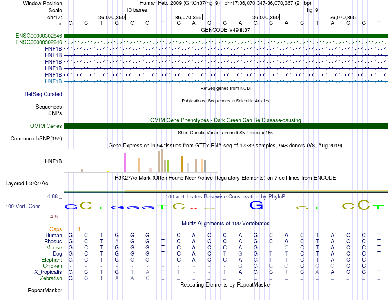Click the SNPs track label
Screen dimensions: 388x300
55,113
